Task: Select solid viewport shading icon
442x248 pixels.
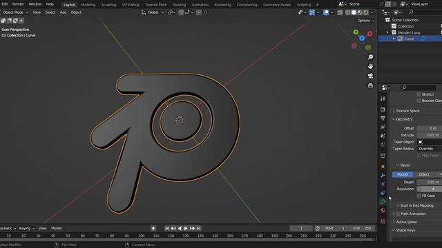Action: click(354, 12)
